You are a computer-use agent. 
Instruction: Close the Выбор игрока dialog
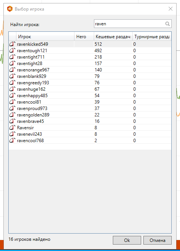click(171, 9)
